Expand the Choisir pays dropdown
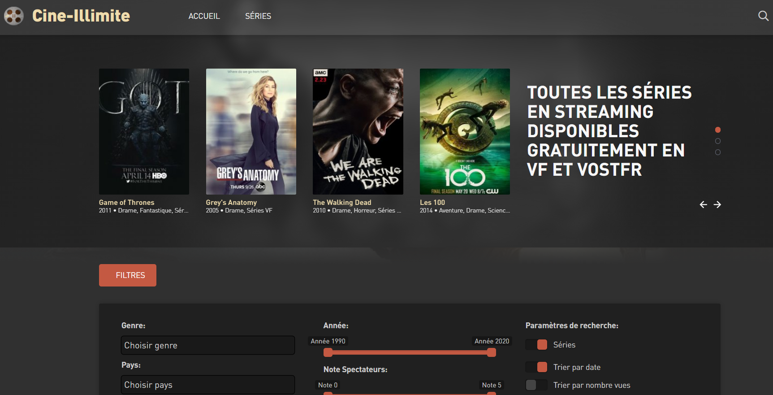This screenshot has width=773, height=395. tap(208, 385)
